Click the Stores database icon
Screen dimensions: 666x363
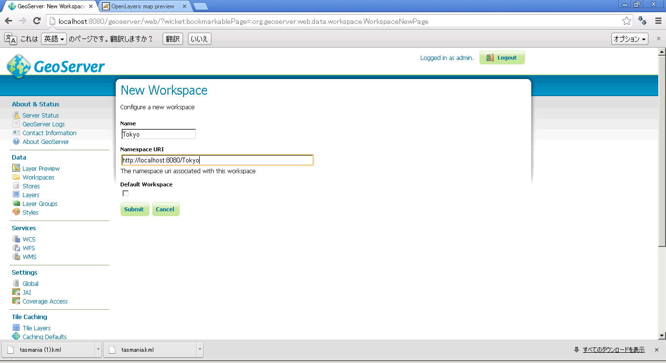(x=16, y=186)
